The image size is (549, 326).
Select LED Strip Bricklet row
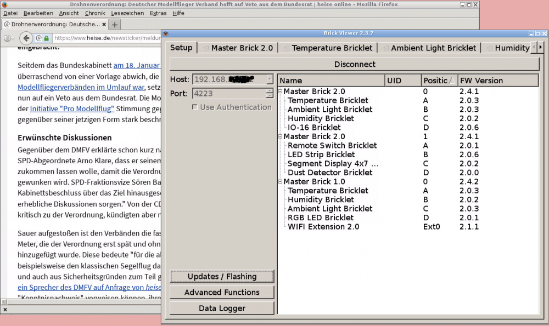pos(408,155)
